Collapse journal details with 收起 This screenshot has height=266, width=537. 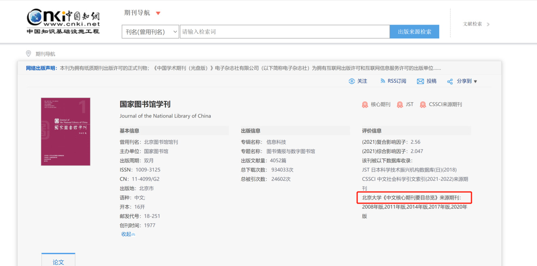[x=128, y=234]
